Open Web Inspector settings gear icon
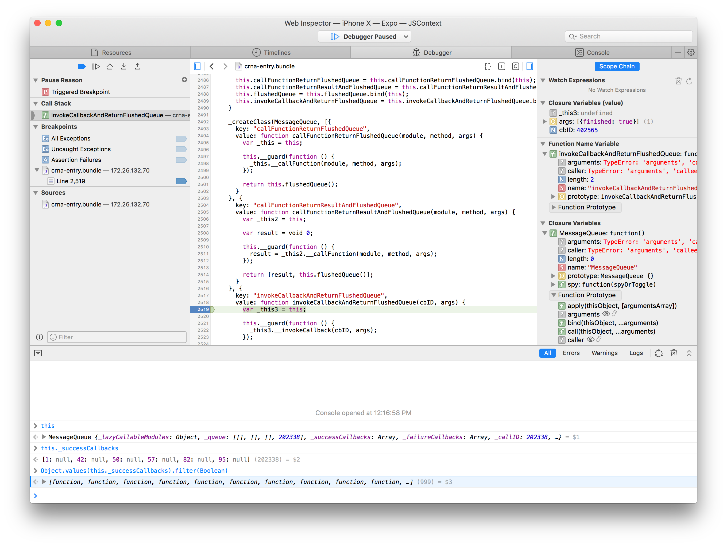This screenshot has width=727, height=546. [x=691, y=53]
